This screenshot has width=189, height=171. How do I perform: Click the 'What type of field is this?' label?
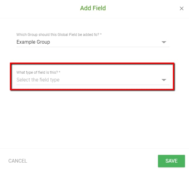point(38,72)
